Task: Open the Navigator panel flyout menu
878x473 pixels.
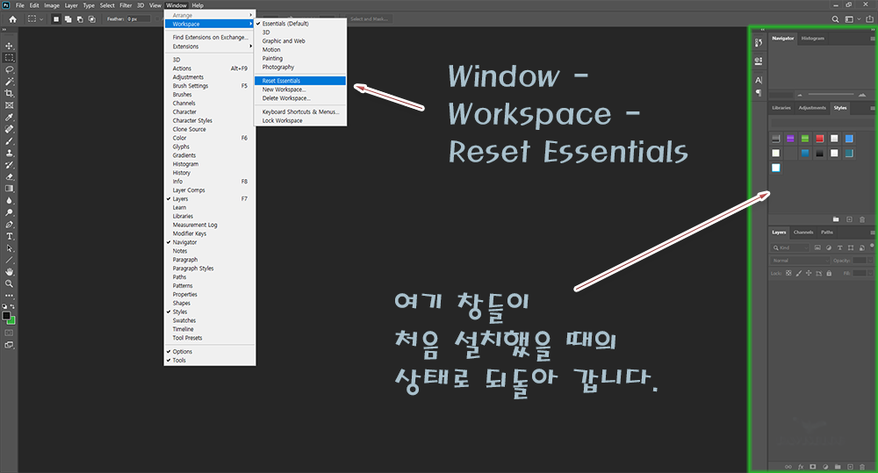Action: click(x=872, y=39)
